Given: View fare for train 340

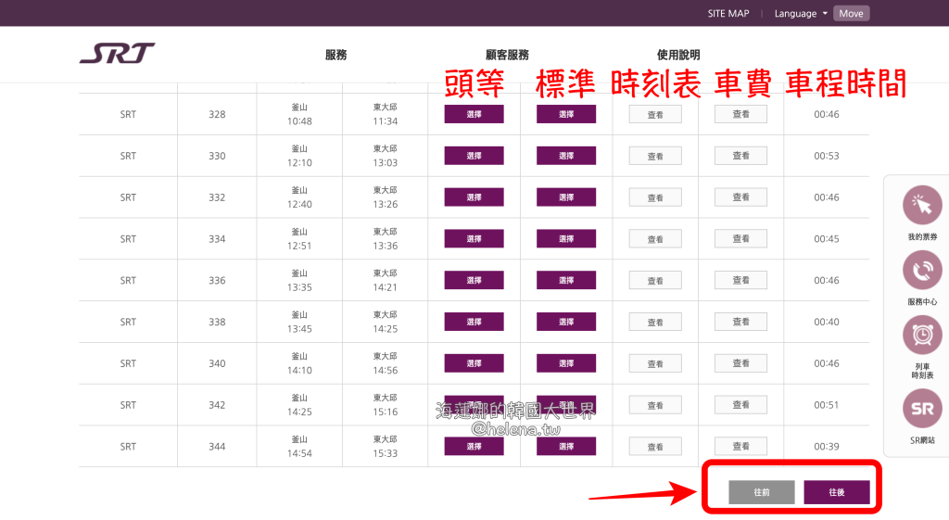Looking at the screenshot, I should tap(740, 363).
